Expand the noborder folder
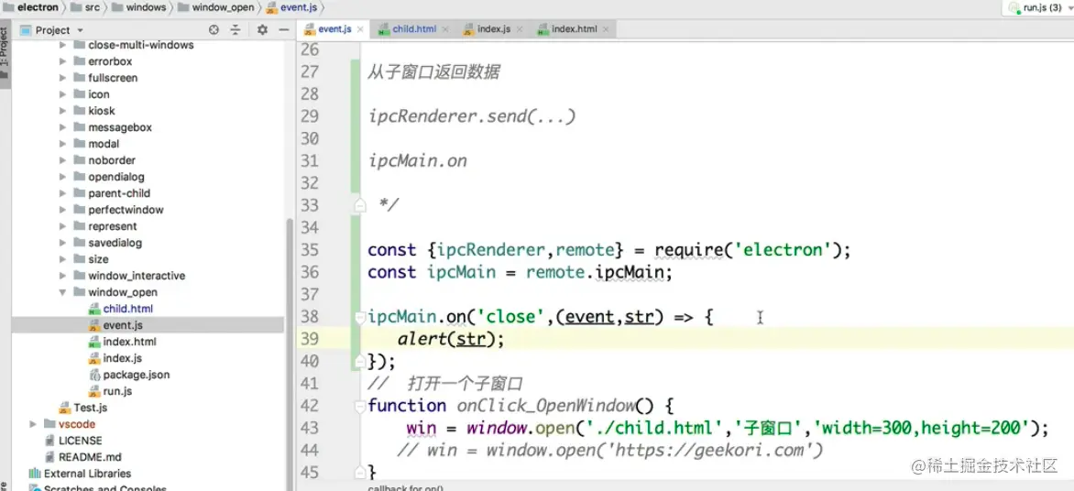This screenshot has height=491, width=1074. coord(63,160)
